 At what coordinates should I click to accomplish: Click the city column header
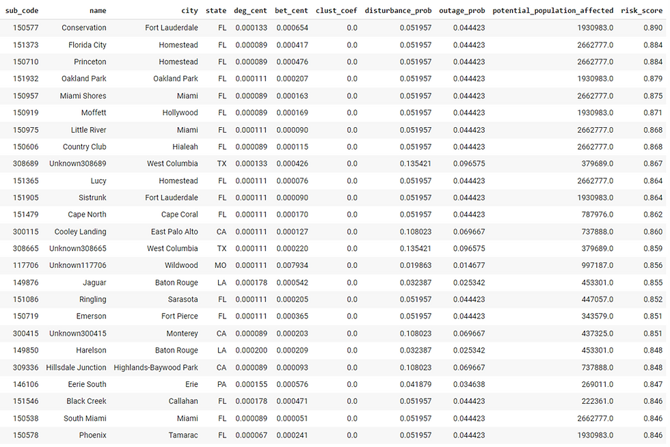(x=189, y=11)
